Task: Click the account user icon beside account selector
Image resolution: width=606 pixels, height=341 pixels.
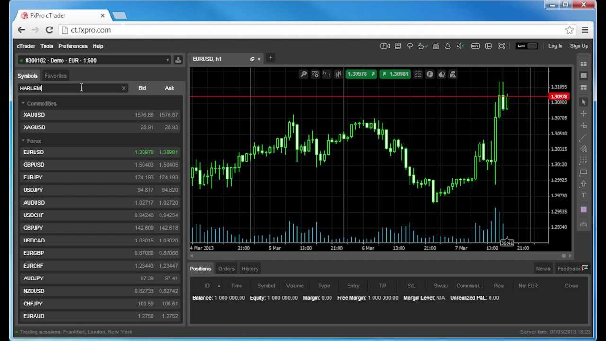Action: tap(178, 60)
